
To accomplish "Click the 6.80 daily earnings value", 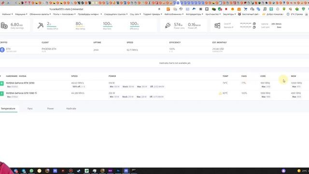I will point(16,25).
